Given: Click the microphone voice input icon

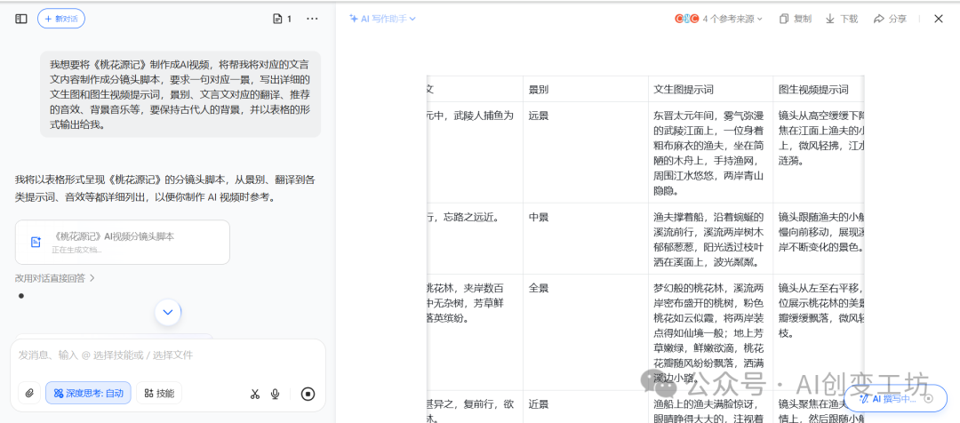Looking at the screenshot, I should coord(276,395).
